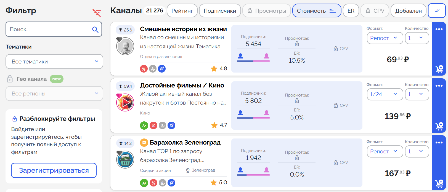Image resolution: width=448 pixels, height=192 pixels.
Task: Add Смешные истории из жизни to cart
Action: pos(439,69)
